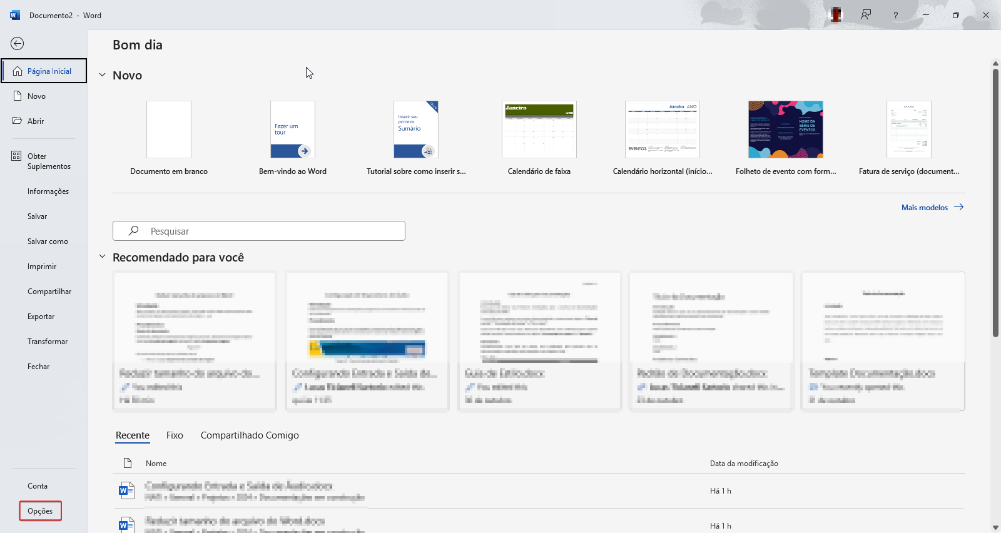The image size is (1001, 533).
Task: Click Fechar to close the document
Action: [x=39, y=367]
